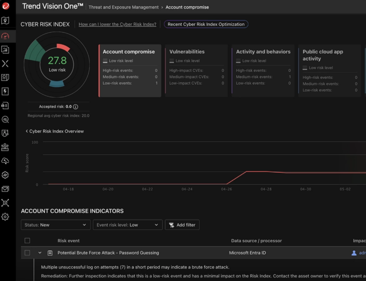Screen dimensions: 366x281
Task: Select the Activity and behaviors risk card
Action: click(263, 71)
